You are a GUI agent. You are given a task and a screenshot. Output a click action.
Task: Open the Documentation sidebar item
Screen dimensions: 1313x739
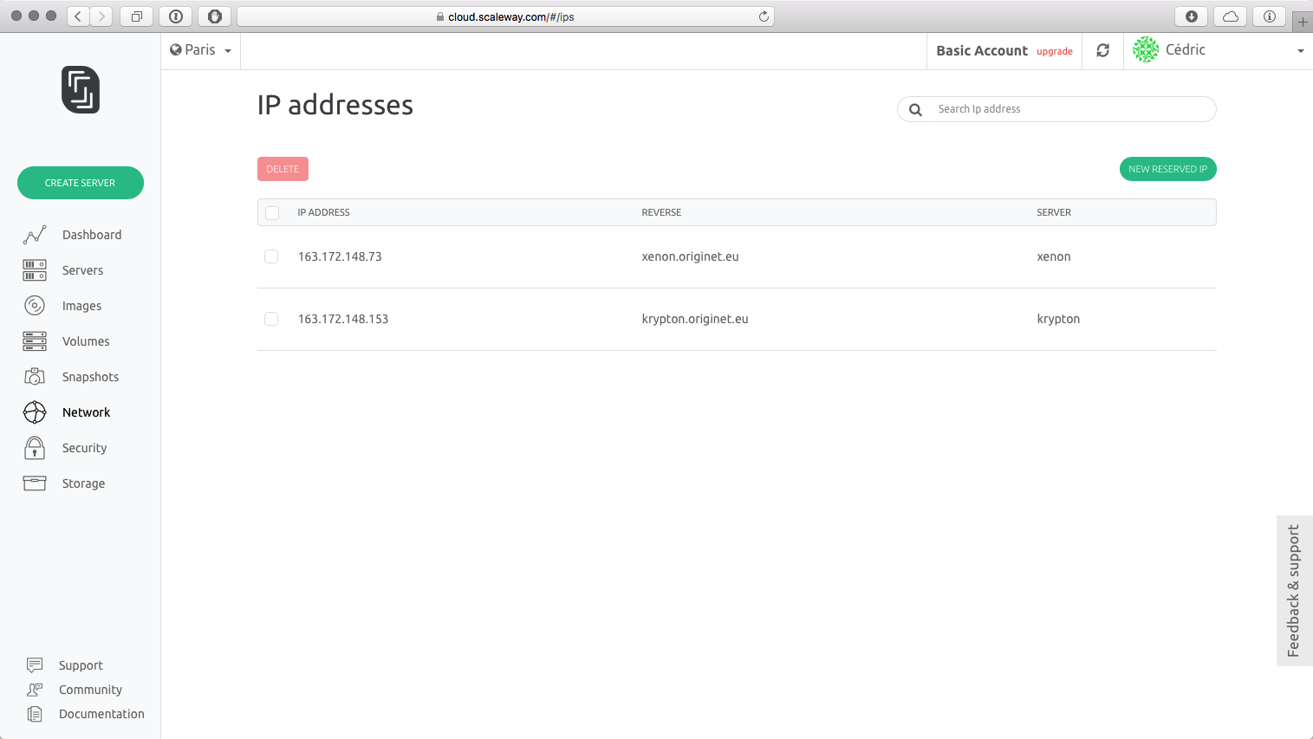pos(101,714)
